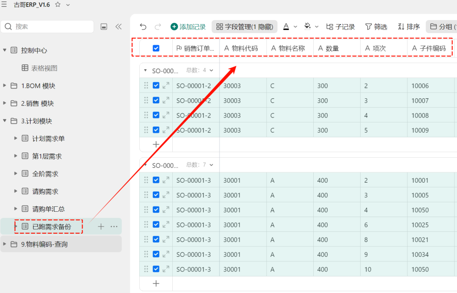Click 子件编码 column header
This screenshot has height=293, width=457.
pos(430,48)
